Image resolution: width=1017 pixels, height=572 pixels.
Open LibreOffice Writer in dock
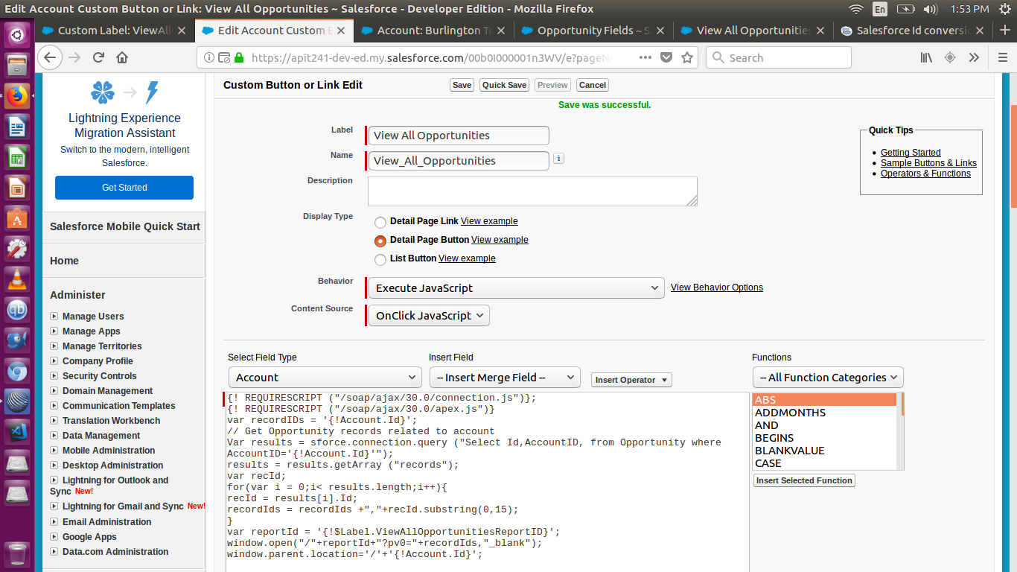point(17,126)
